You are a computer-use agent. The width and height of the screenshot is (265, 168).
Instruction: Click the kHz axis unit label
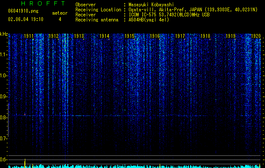click(x=4, y=34)
